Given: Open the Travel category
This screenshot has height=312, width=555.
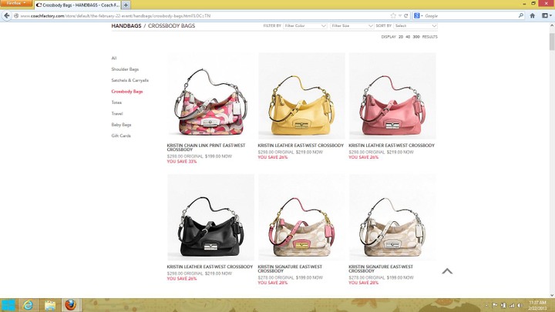Looking at the screenshot, I should pyautogui.click(x=117, y=113).
